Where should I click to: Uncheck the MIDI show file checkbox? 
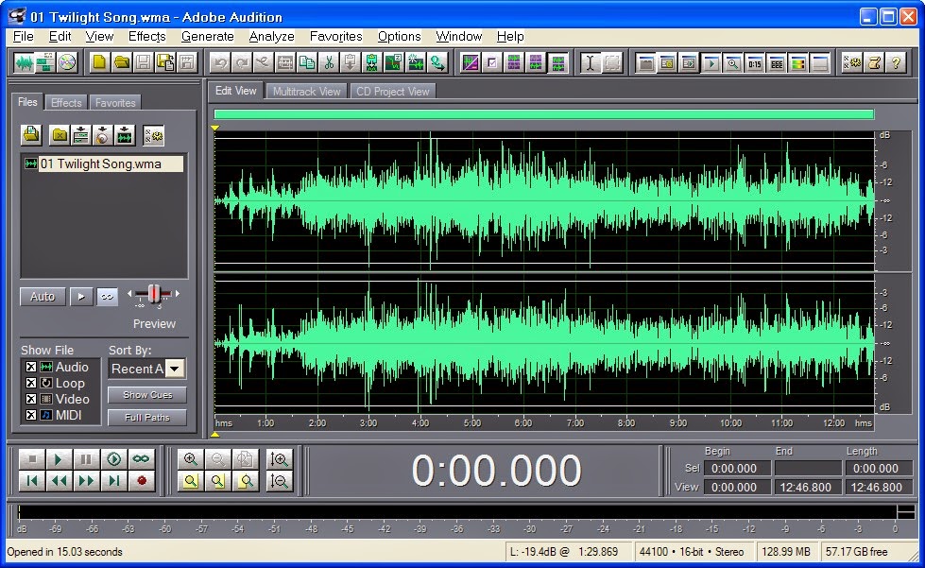click(x=31, y=415)
